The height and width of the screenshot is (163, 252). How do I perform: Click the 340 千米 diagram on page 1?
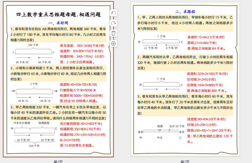33,54
